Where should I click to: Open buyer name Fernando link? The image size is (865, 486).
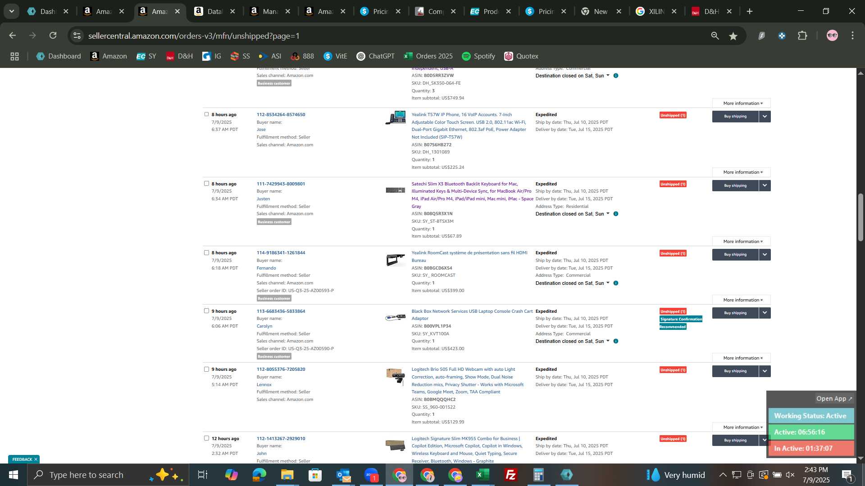tap(266, 268)
